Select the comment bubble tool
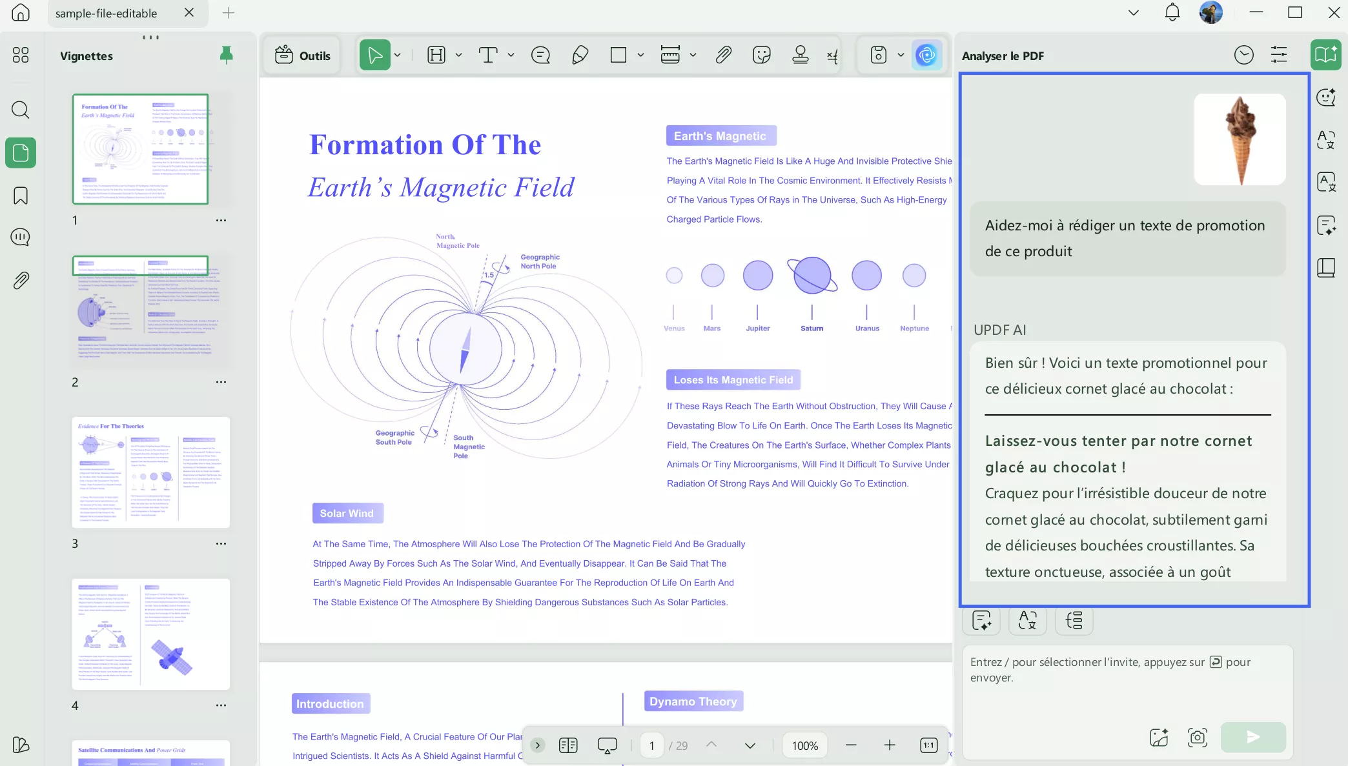This screenshot has width=1348, height=766. (540, 55)
